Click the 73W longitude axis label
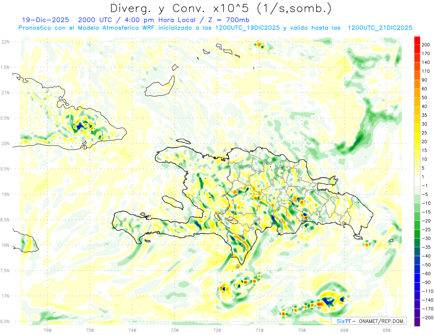Viewport: 434px width, 335px height. pyautogui.click(x=175, y=330)
